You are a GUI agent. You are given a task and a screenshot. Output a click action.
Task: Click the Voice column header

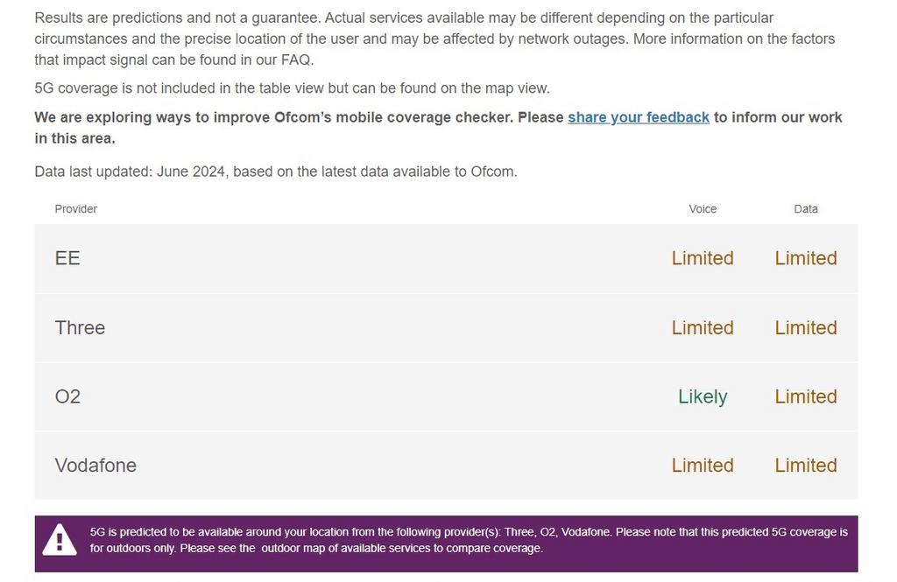[x=703, y=209]
